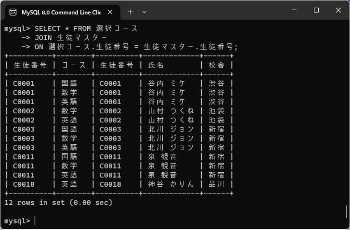
Task: Click the "ON 選択コース.生徒番号" condition line
Action: (136, 47)
